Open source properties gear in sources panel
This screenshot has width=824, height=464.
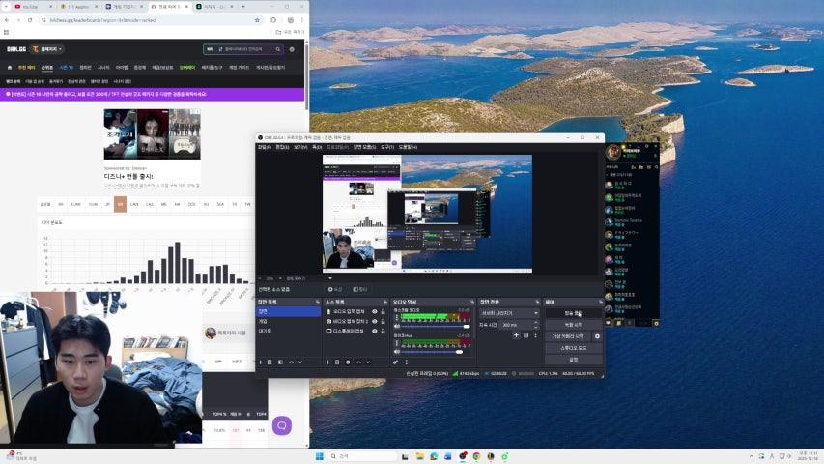pyautogui.click(x=347, y=362)
